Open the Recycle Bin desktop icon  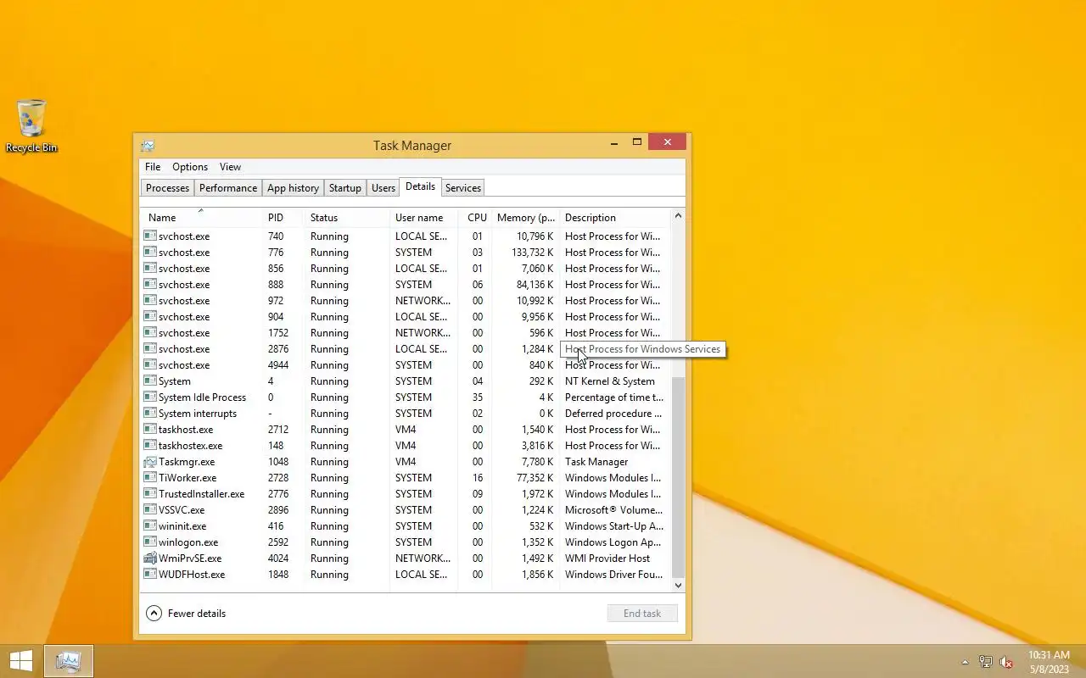(31, 125)
